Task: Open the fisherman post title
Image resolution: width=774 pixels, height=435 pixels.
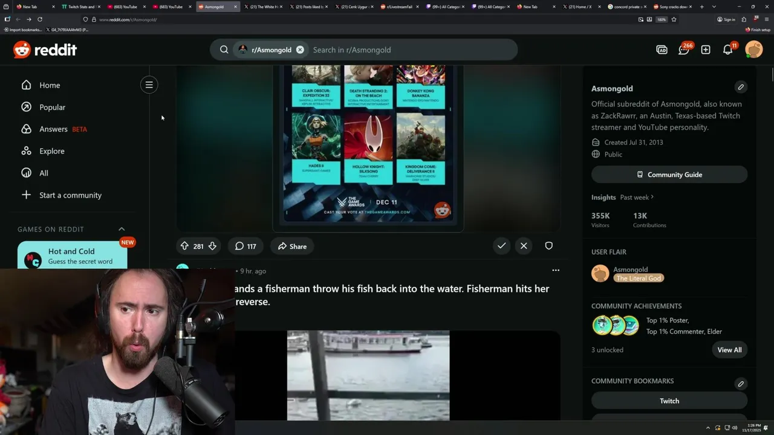Action: [392, 295]
